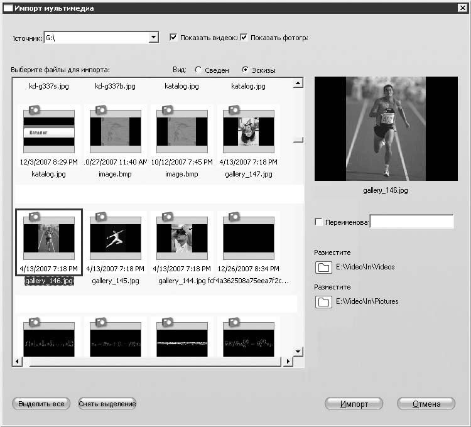471x427 pixels.
Task: Enable the Переименовать checkbox
Action: [x=318, y=222]
